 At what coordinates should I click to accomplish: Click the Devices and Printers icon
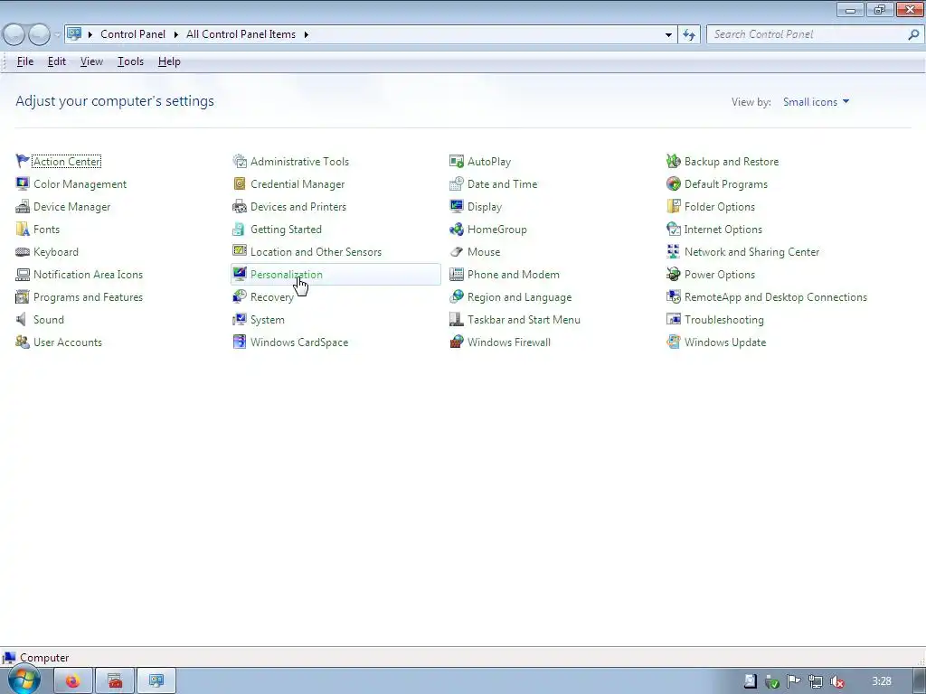(239, 207)
